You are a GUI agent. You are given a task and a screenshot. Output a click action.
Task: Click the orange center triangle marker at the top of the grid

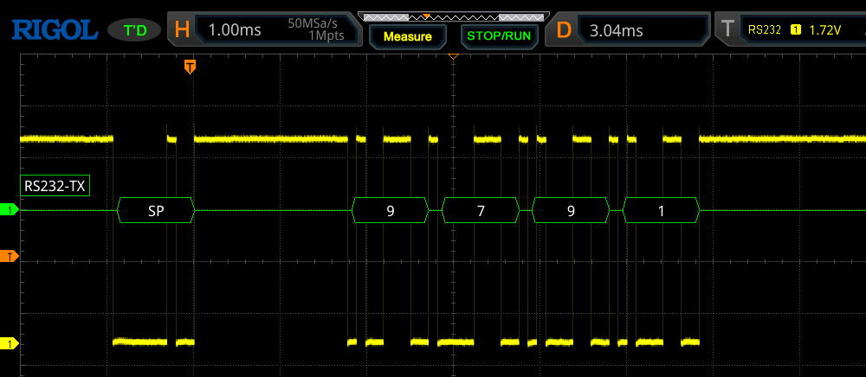(x=454, y=57)
